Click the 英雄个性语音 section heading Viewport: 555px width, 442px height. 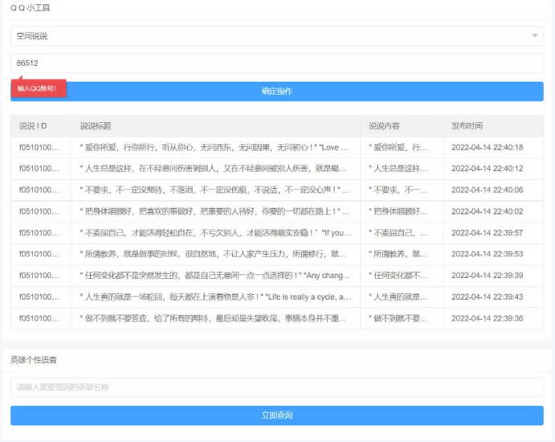coord(34,360)
